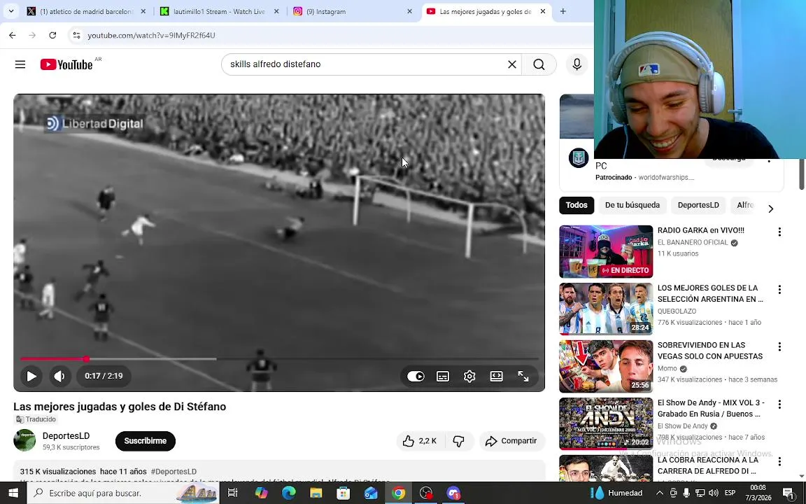
Task: Open player settings gear
Action: pos(469,376)
